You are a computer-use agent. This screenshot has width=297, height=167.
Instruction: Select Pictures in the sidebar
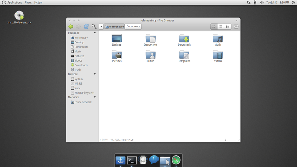point(77,56)
